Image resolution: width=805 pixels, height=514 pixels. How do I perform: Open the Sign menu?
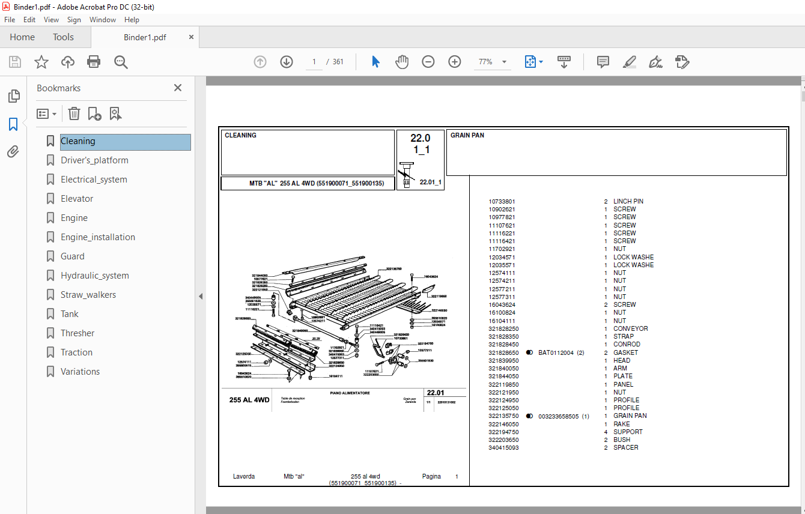pos(74,20)
